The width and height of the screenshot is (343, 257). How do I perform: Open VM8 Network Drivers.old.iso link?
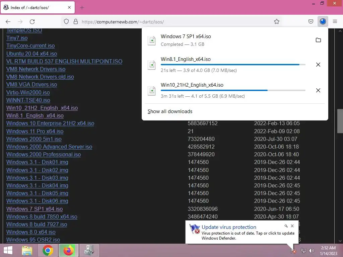pos(40,77)
